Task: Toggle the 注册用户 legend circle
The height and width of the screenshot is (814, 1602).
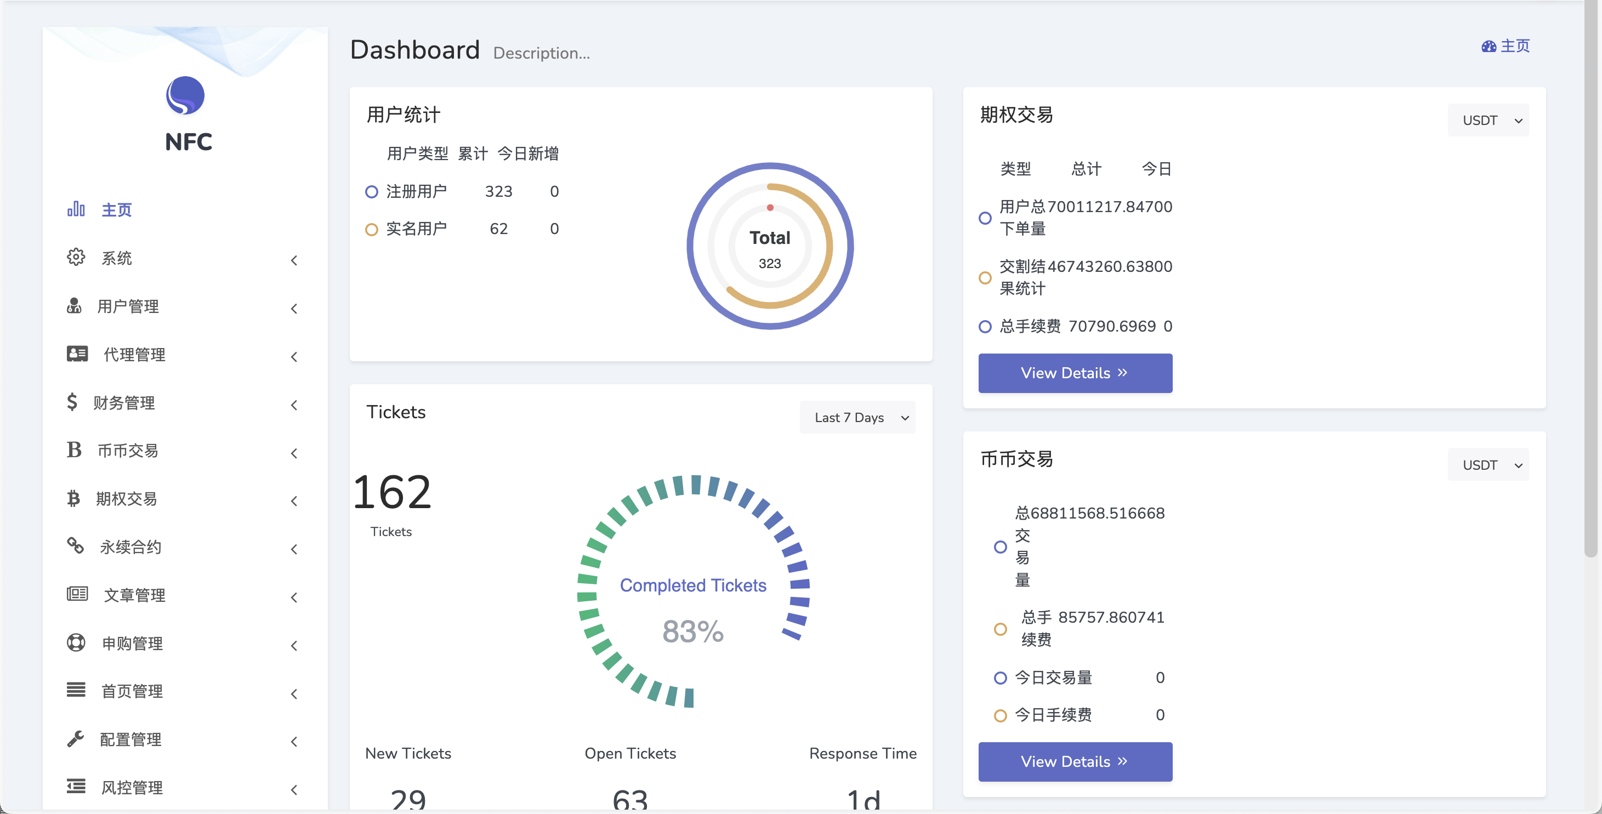Action: pyautogui.click(x=371, y=191)
